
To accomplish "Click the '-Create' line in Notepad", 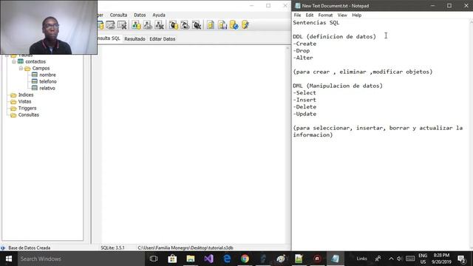I will click(304, 44).
